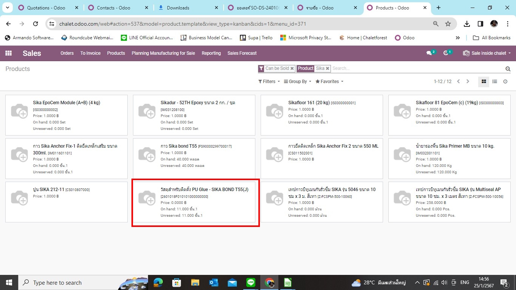The width and height of the screenshot is (516, 290).
Task: Switch to the Contacts - Odoo tab
Action: (x=113, y=8)
